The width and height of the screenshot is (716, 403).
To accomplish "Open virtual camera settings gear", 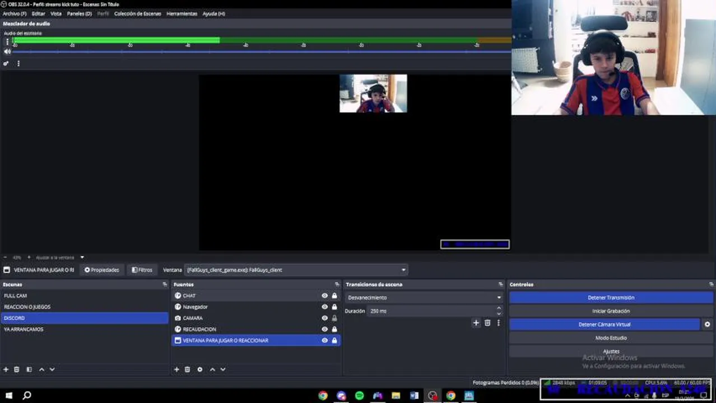I will coord(707,325).
